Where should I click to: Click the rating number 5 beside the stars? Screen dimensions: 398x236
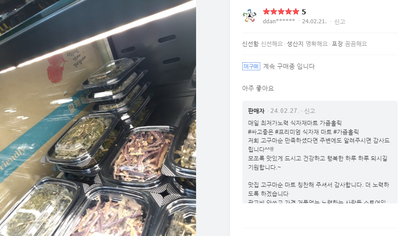pyautogui.click(x=304, y=12)
